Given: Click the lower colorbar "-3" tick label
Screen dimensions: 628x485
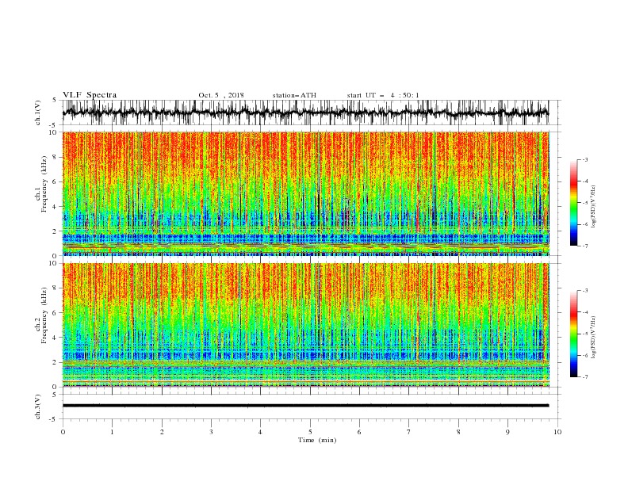Looking at the screenshot, I should coord(585,291).
